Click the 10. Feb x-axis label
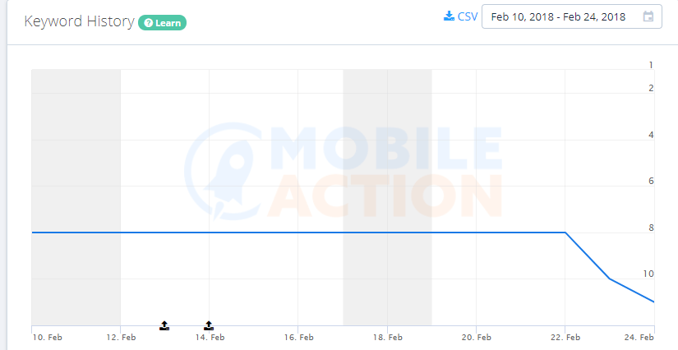 coord(47,337)
